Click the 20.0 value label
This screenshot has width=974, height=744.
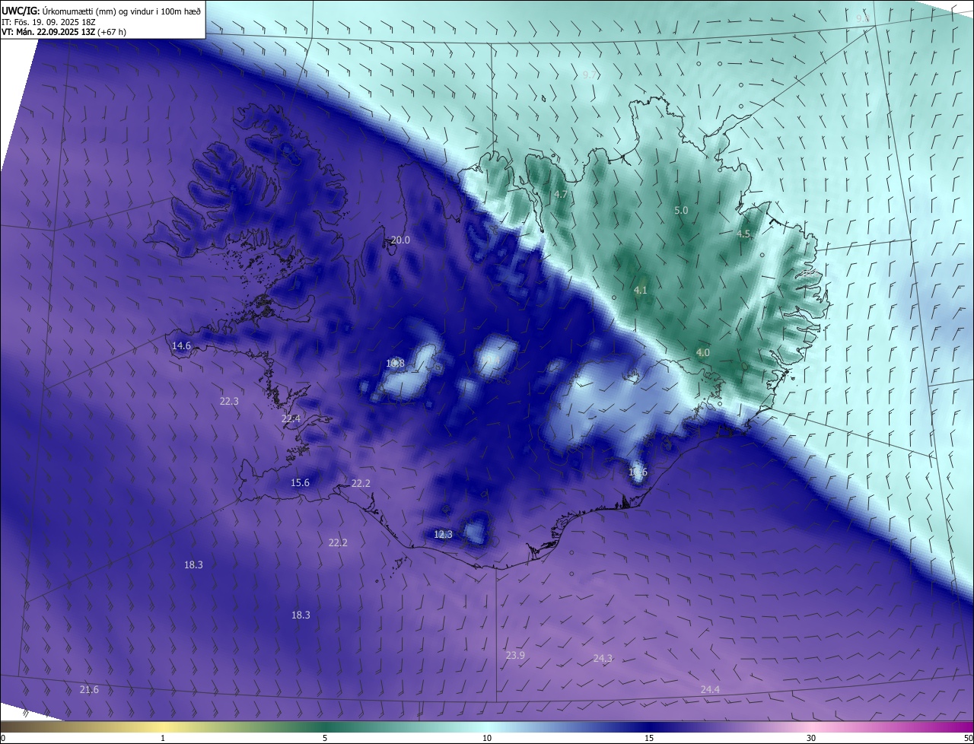pos(400,240)
